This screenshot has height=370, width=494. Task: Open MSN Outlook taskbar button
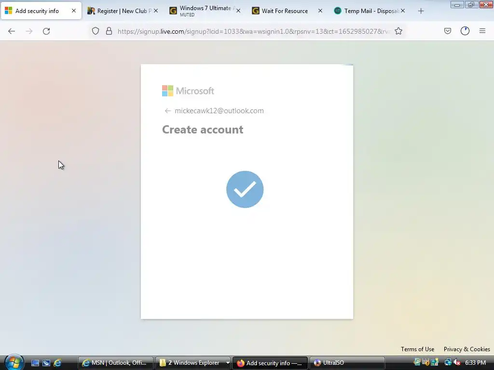116,363
